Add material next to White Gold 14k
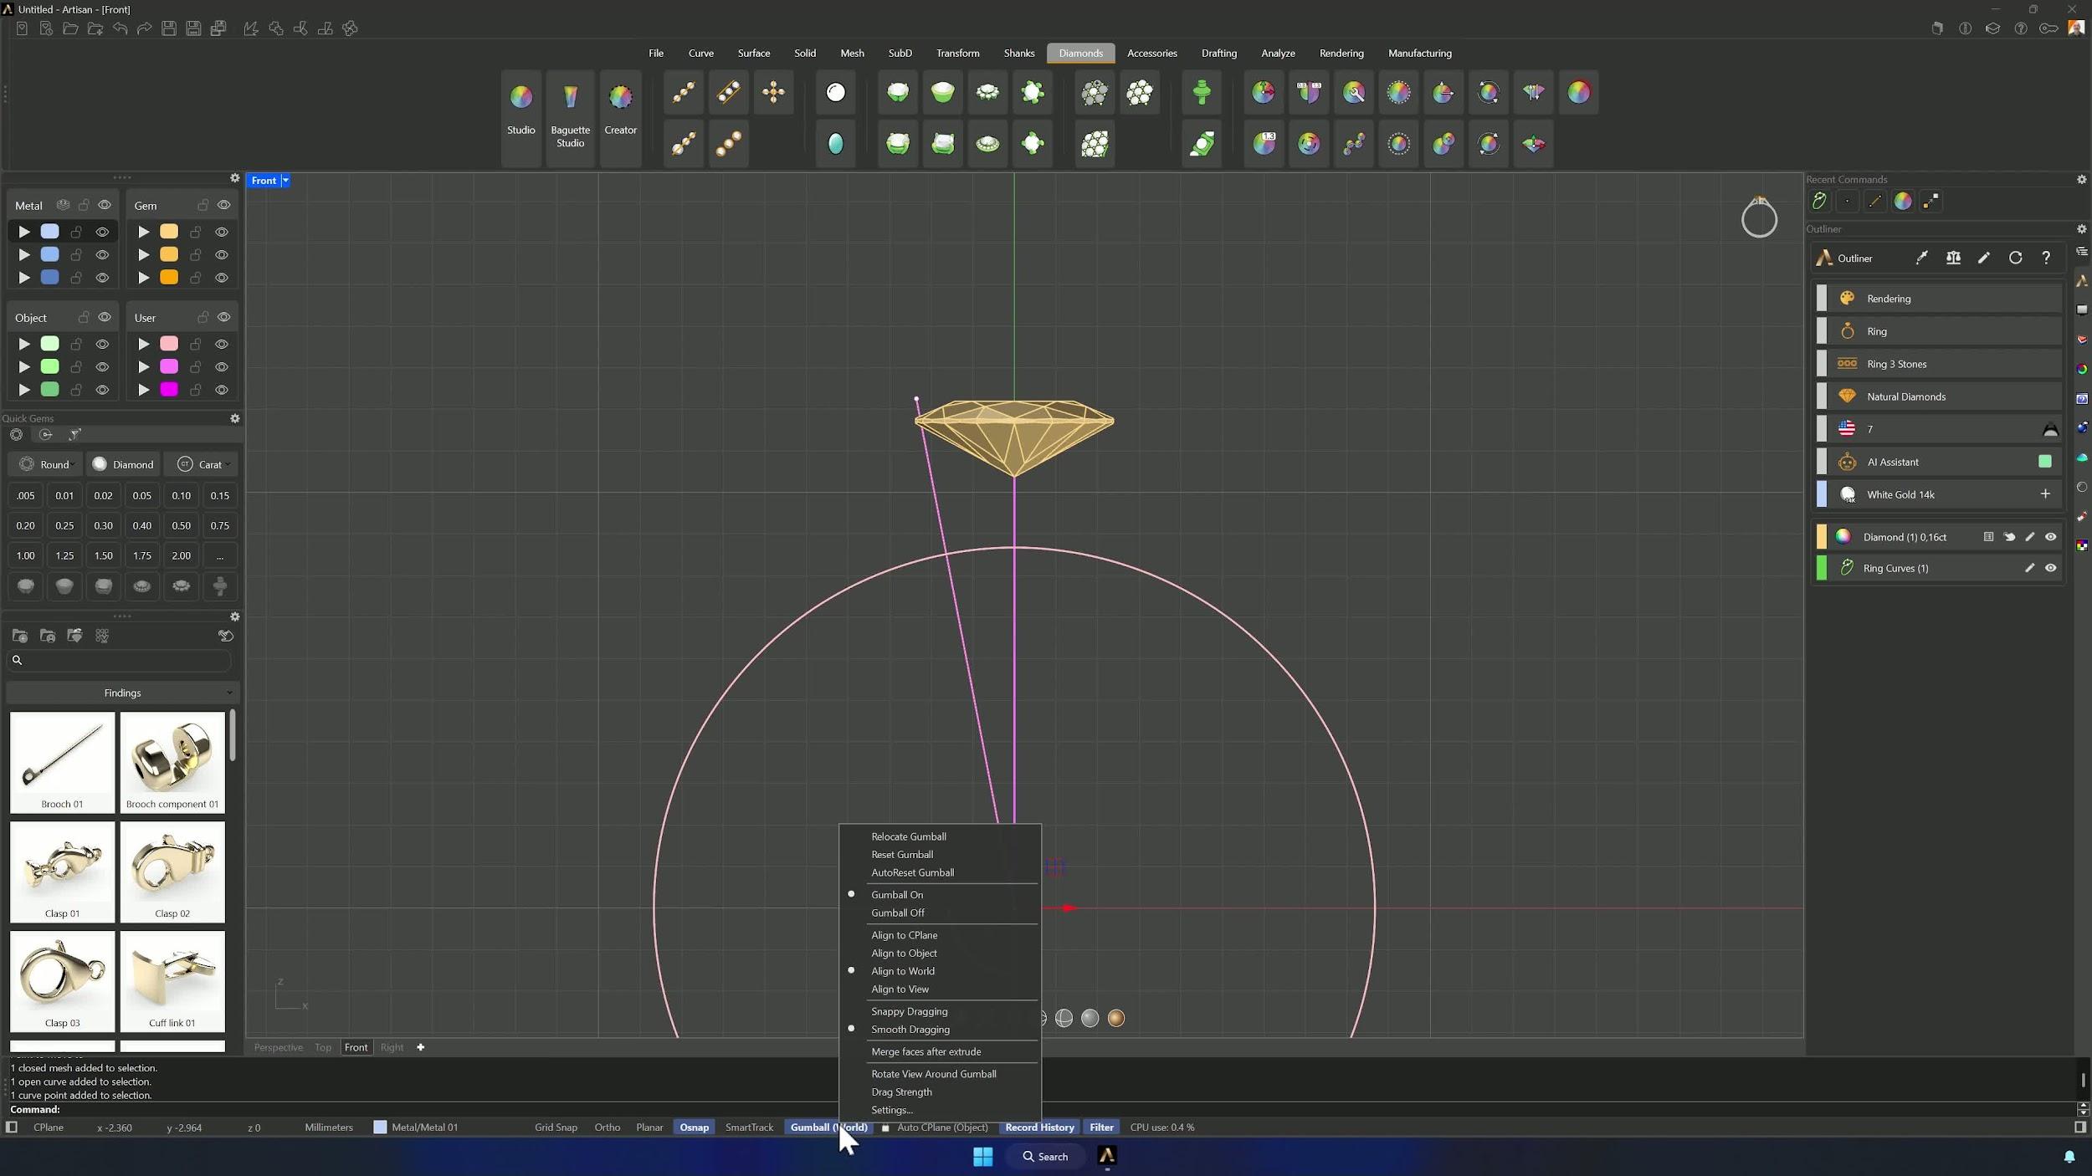 2045,494
